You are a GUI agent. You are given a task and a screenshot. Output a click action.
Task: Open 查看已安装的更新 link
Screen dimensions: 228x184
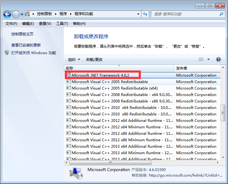[26, 45]
